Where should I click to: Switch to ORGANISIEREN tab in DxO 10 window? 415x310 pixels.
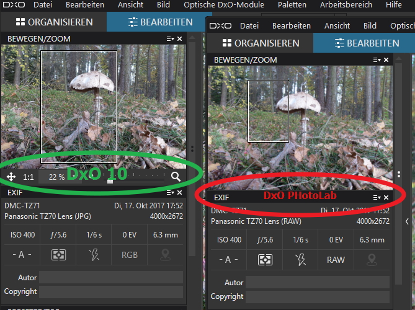[x=54, y=22]
